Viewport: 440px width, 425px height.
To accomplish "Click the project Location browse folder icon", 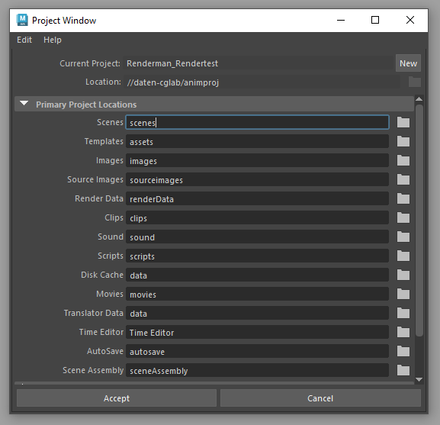I will point(415,82).
